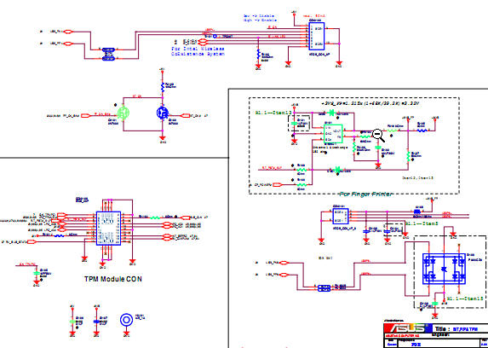Viewport: 488px width, 348px height.
Task: Click the TPM Module CON heading
Action: [113, 279]
